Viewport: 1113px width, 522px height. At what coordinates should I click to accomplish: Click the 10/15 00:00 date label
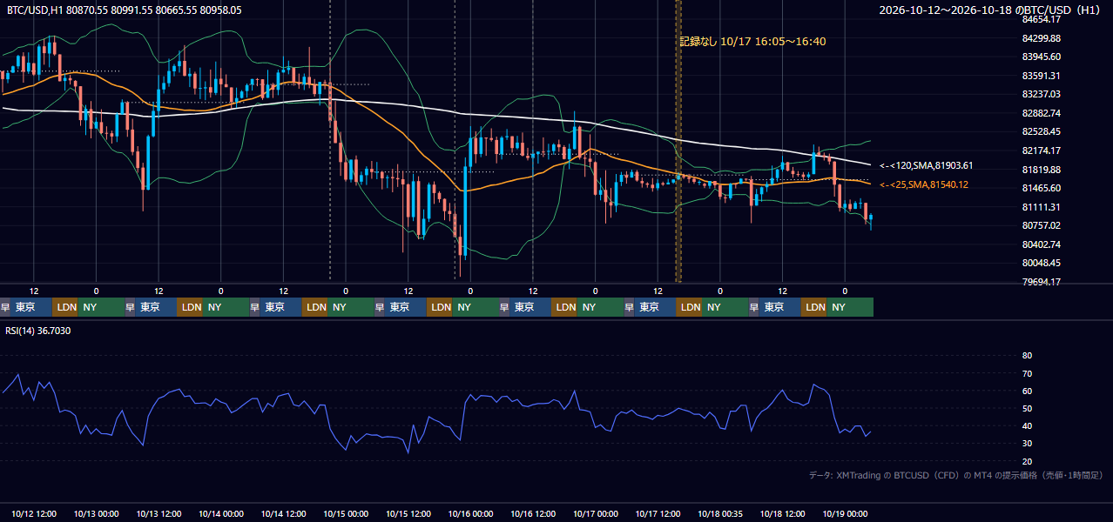coord(346,514)
